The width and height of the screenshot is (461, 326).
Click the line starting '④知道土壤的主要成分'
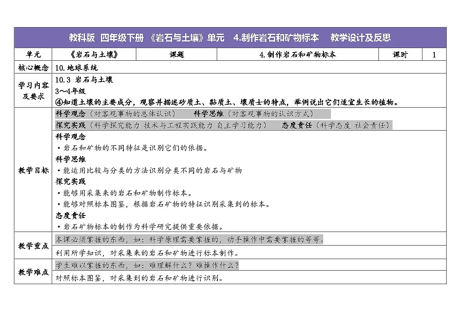tap(227, 102)
